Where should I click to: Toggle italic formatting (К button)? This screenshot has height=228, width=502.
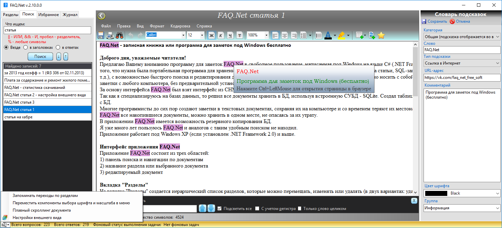[221, 35]
